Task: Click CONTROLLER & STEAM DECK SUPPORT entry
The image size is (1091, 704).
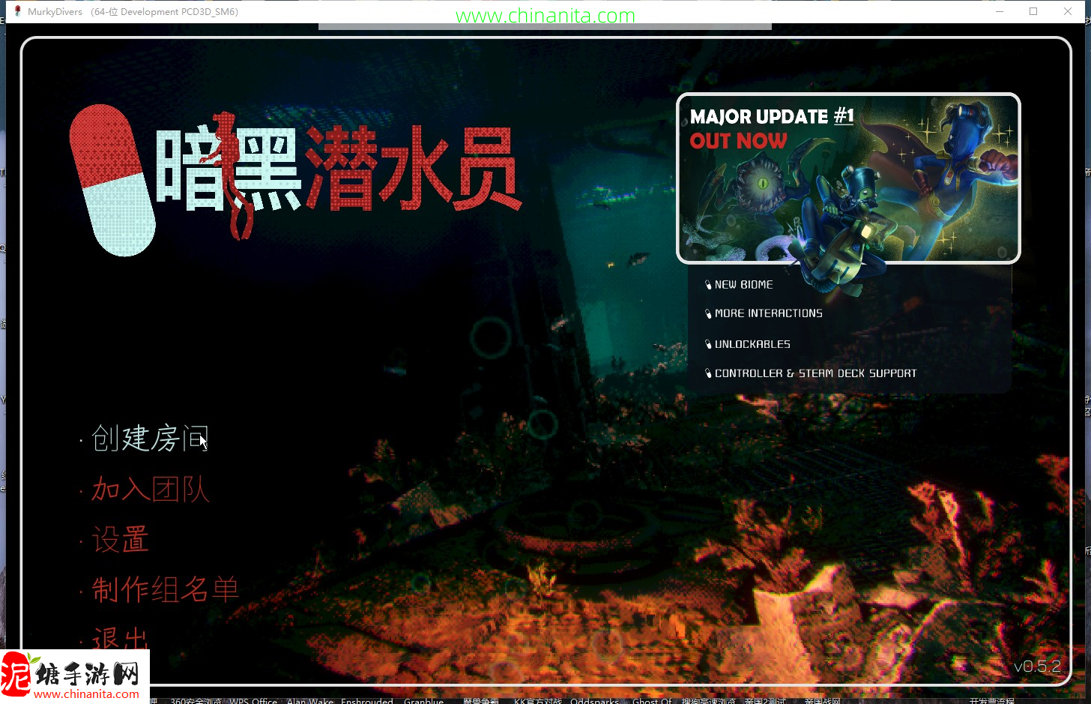Action: click(815, 373)
